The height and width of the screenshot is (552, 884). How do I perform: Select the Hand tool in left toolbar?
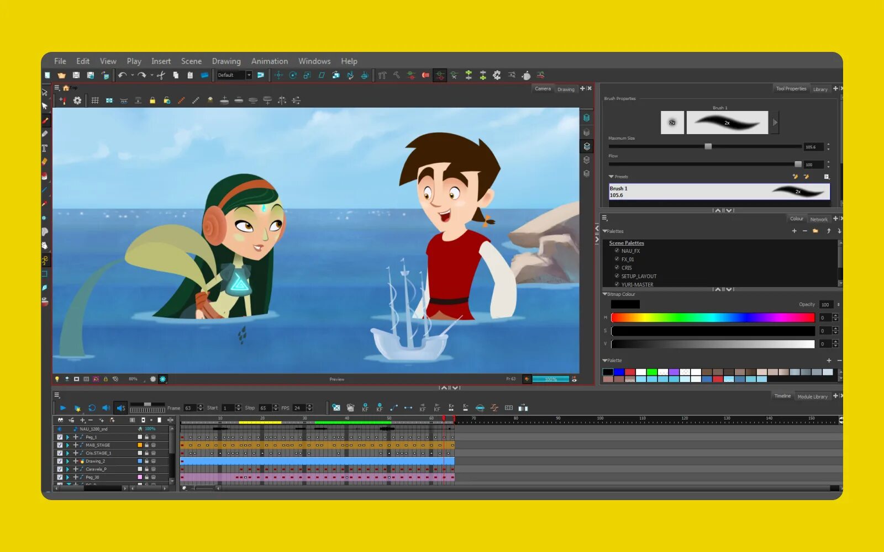coord(45,246)
